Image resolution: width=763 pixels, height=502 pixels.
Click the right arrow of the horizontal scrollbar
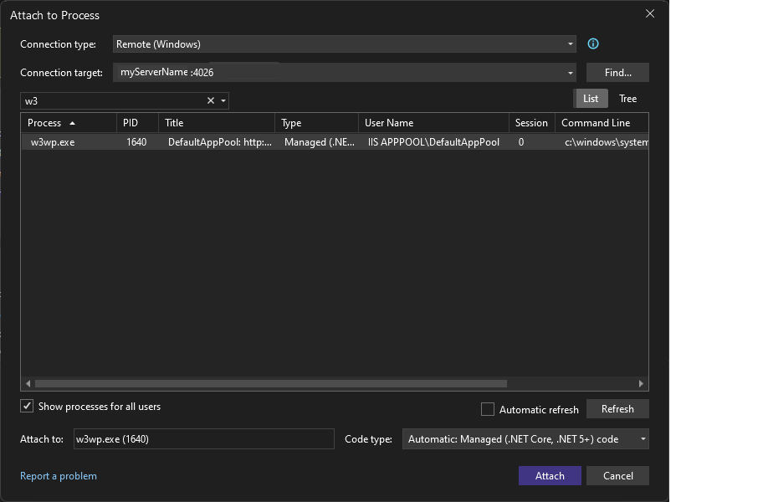pyautogui.click(x=641, y=383)
